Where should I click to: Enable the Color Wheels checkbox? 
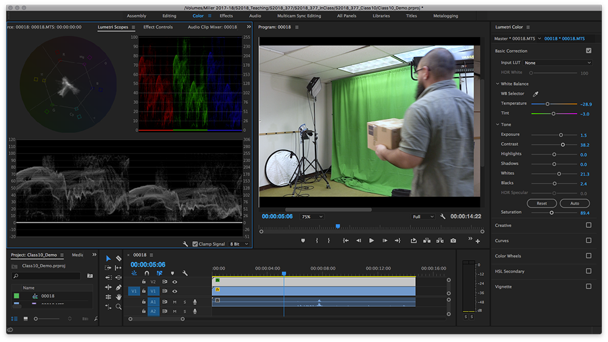[x=589, y=256]
